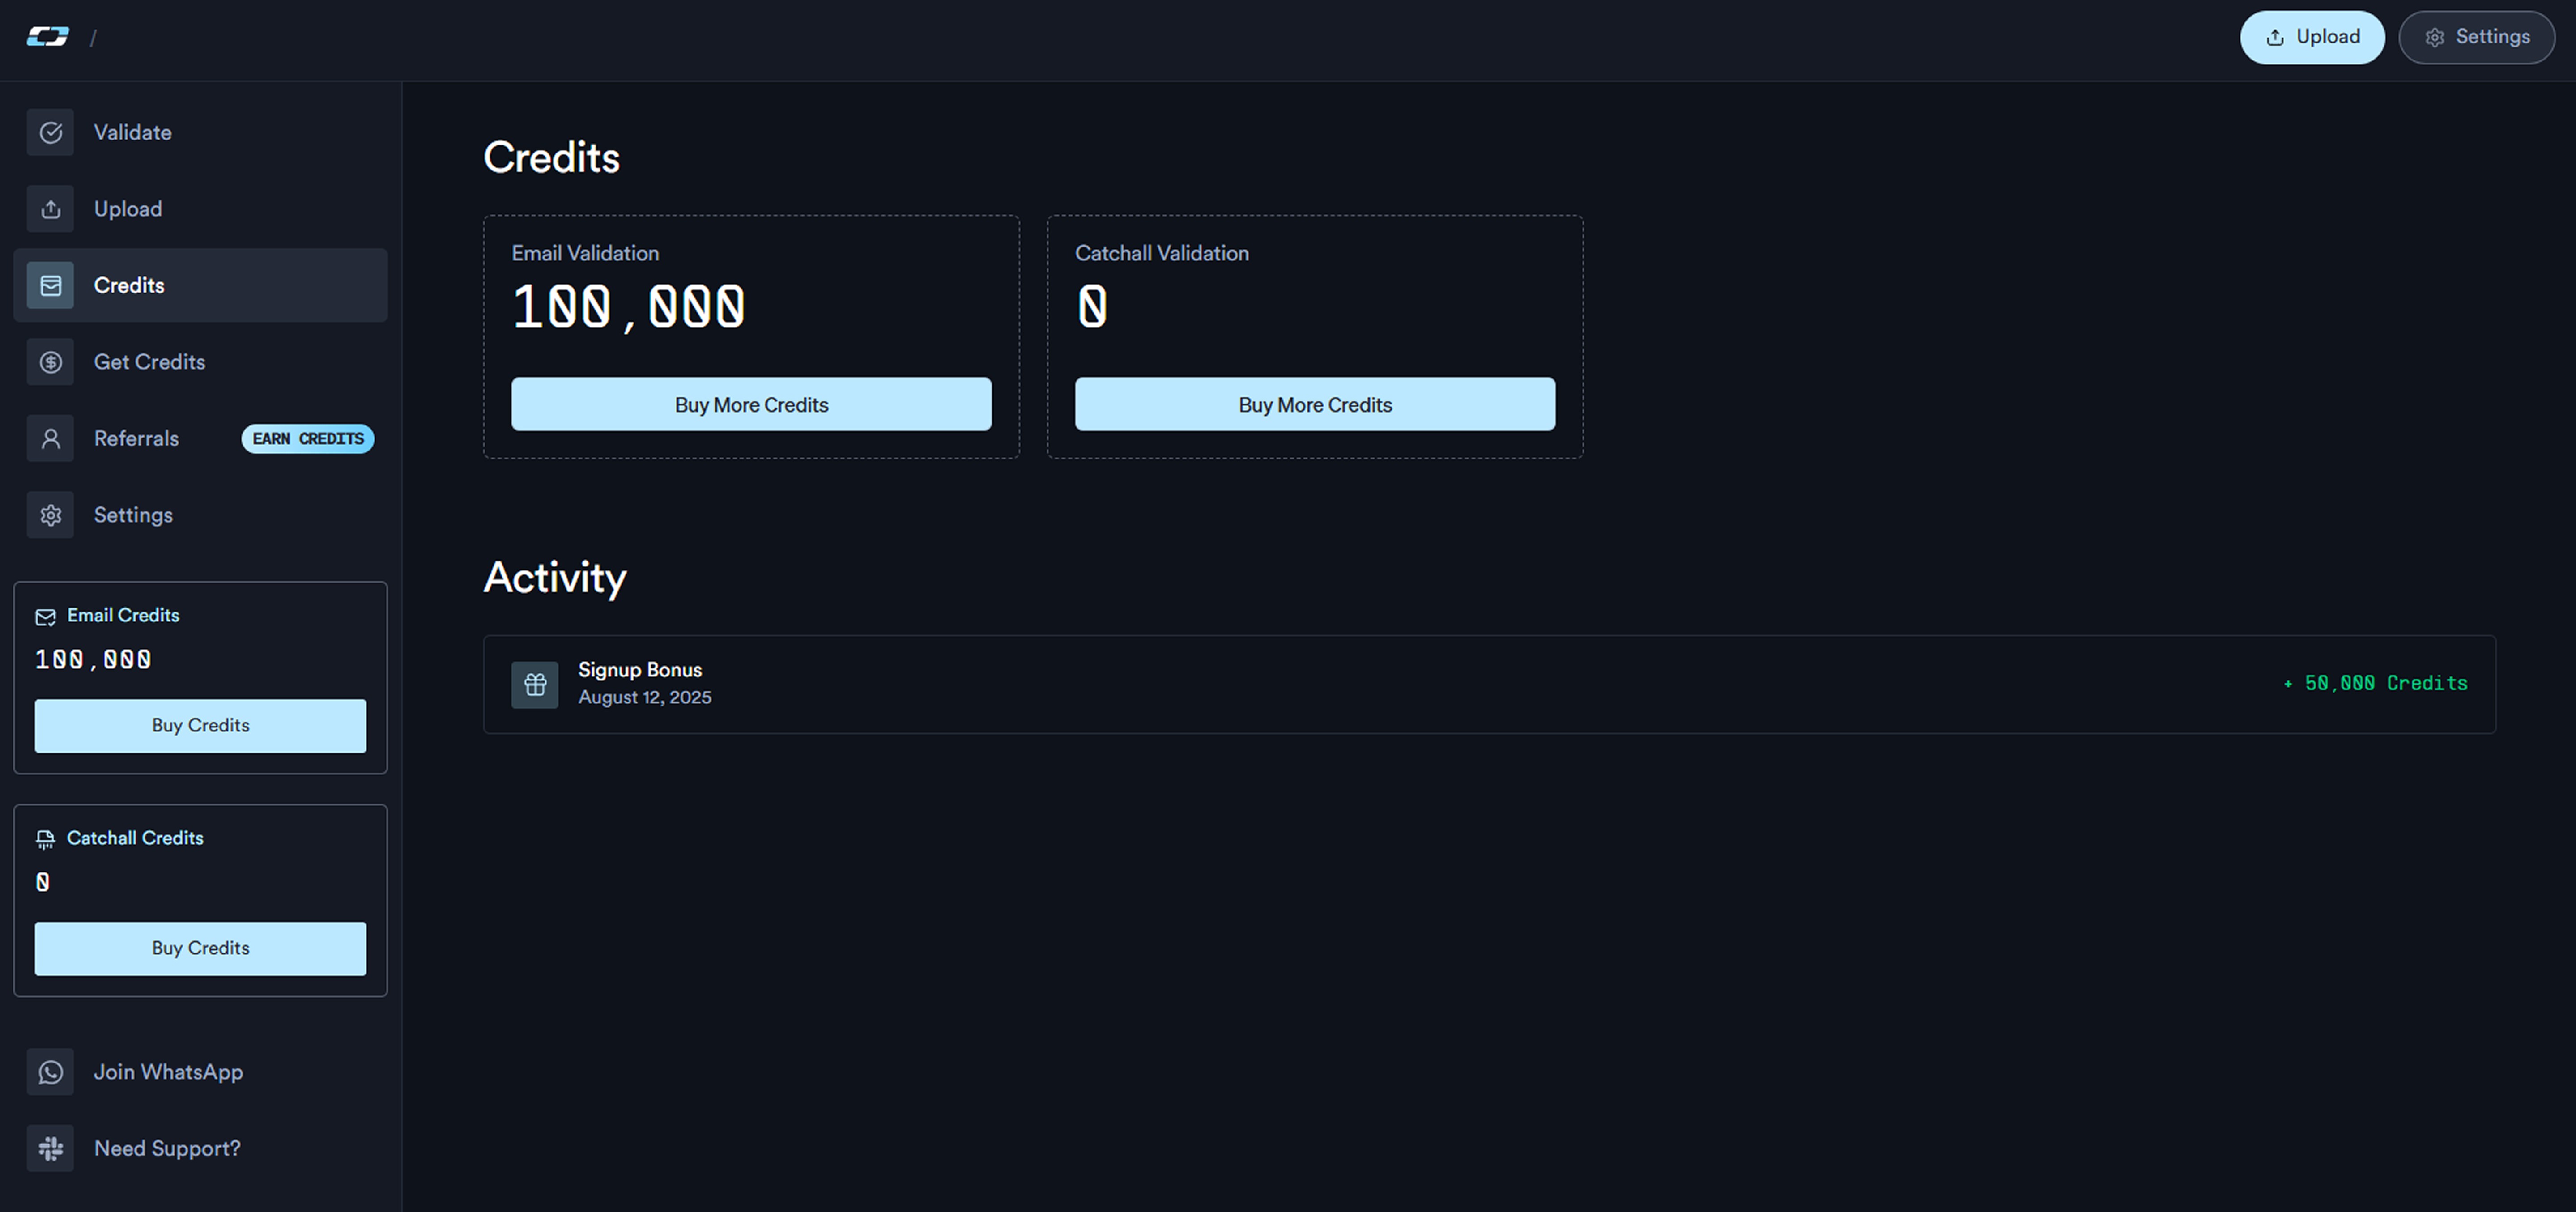Click the Signup Bonus gift icon
The image size is (2576, 1212).
tap(535, 685)
